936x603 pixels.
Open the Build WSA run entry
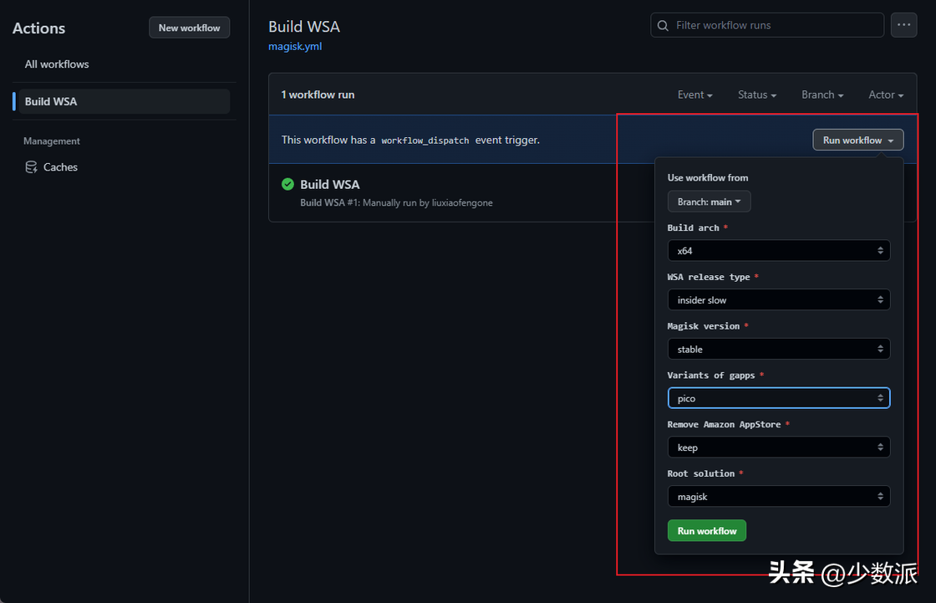tap(329, 184)
